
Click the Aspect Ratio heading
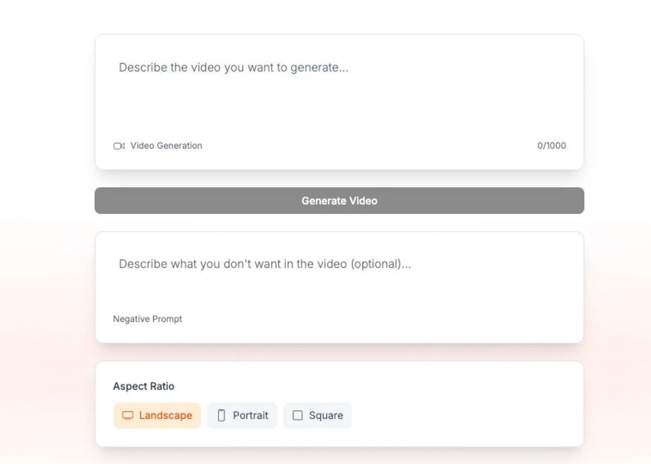pyautogui.click(x=144, y=386)
